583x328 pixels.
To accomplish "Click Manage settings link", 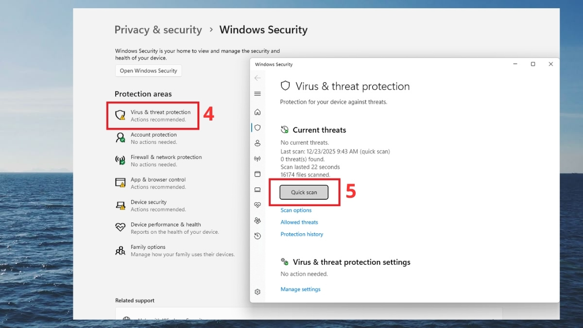I will click(x=300, y=289).
